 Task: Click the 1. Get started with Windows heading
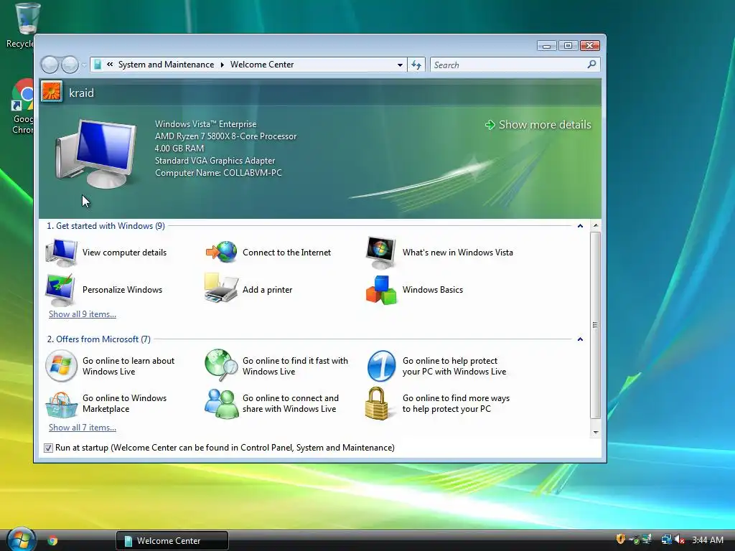(106, 226)
